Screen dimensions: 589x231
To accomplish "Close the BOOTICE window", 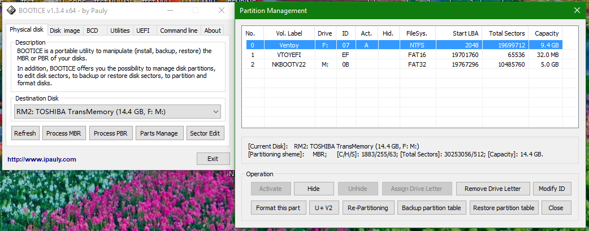I will [x=221, y=11].
